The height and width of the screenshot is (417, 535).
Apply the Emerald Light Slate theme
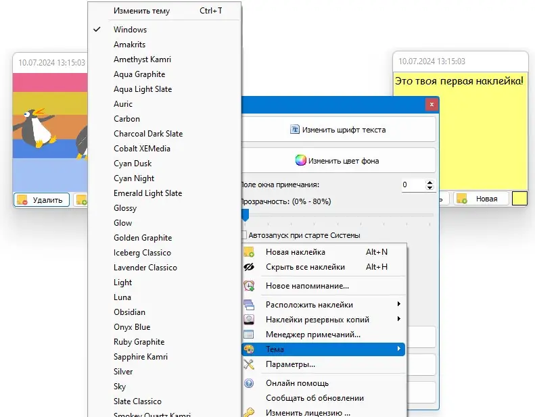[x=164, y=193]
